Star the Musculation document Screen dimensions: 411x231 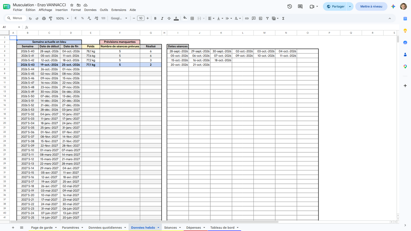[x=72, y=5]
